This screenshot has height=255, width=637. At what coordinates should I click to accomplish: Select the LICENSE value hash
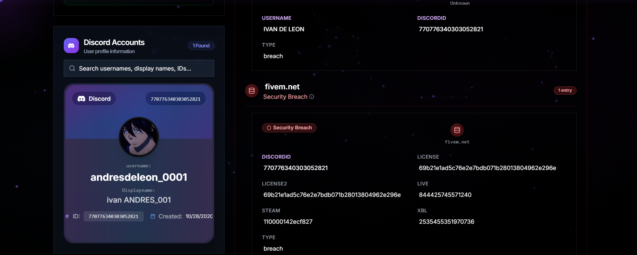[487, 168]
